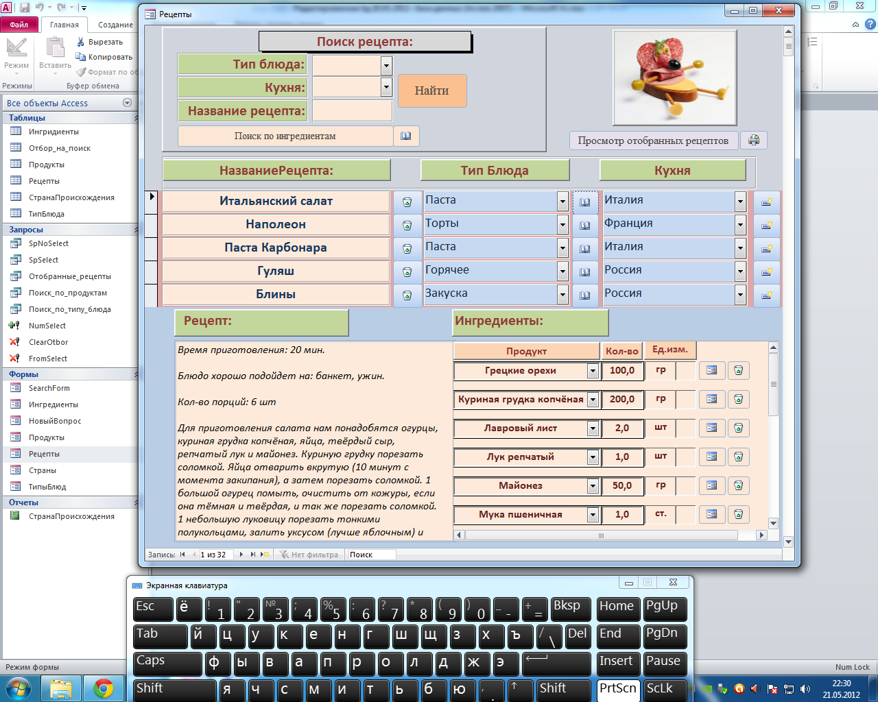Open the Рецепты table in navigation pane

point(44,181)
